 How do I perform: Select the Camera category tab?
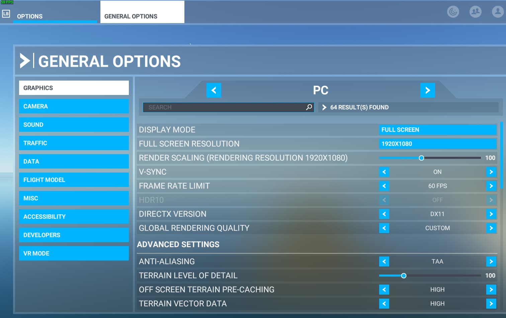point(74,106)
